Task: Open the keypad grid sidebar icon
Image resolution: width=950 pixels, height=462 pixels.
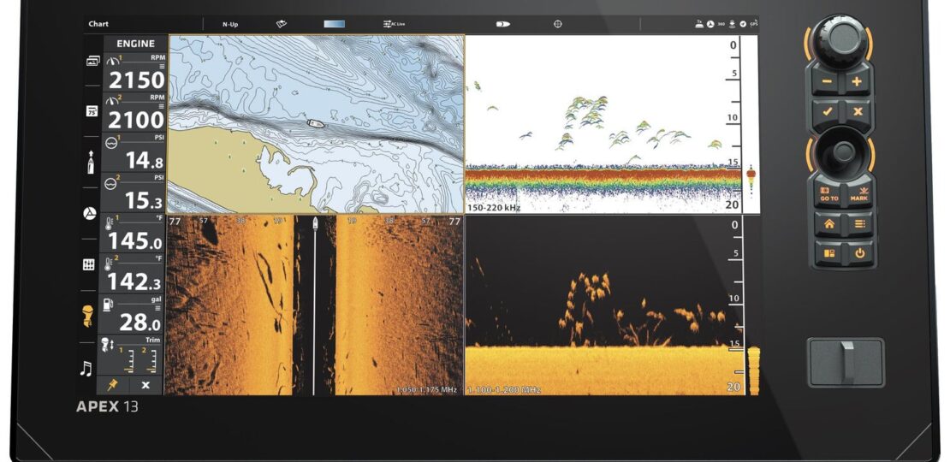Action: [89, 264]
